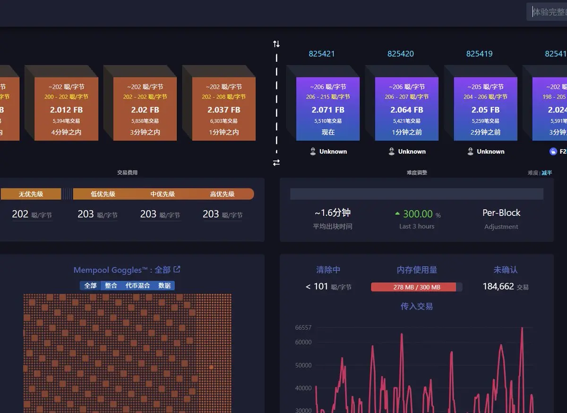Click the 高优先级 fee label
This screenshot has width=567, height=413.
(x=222, y=194)
